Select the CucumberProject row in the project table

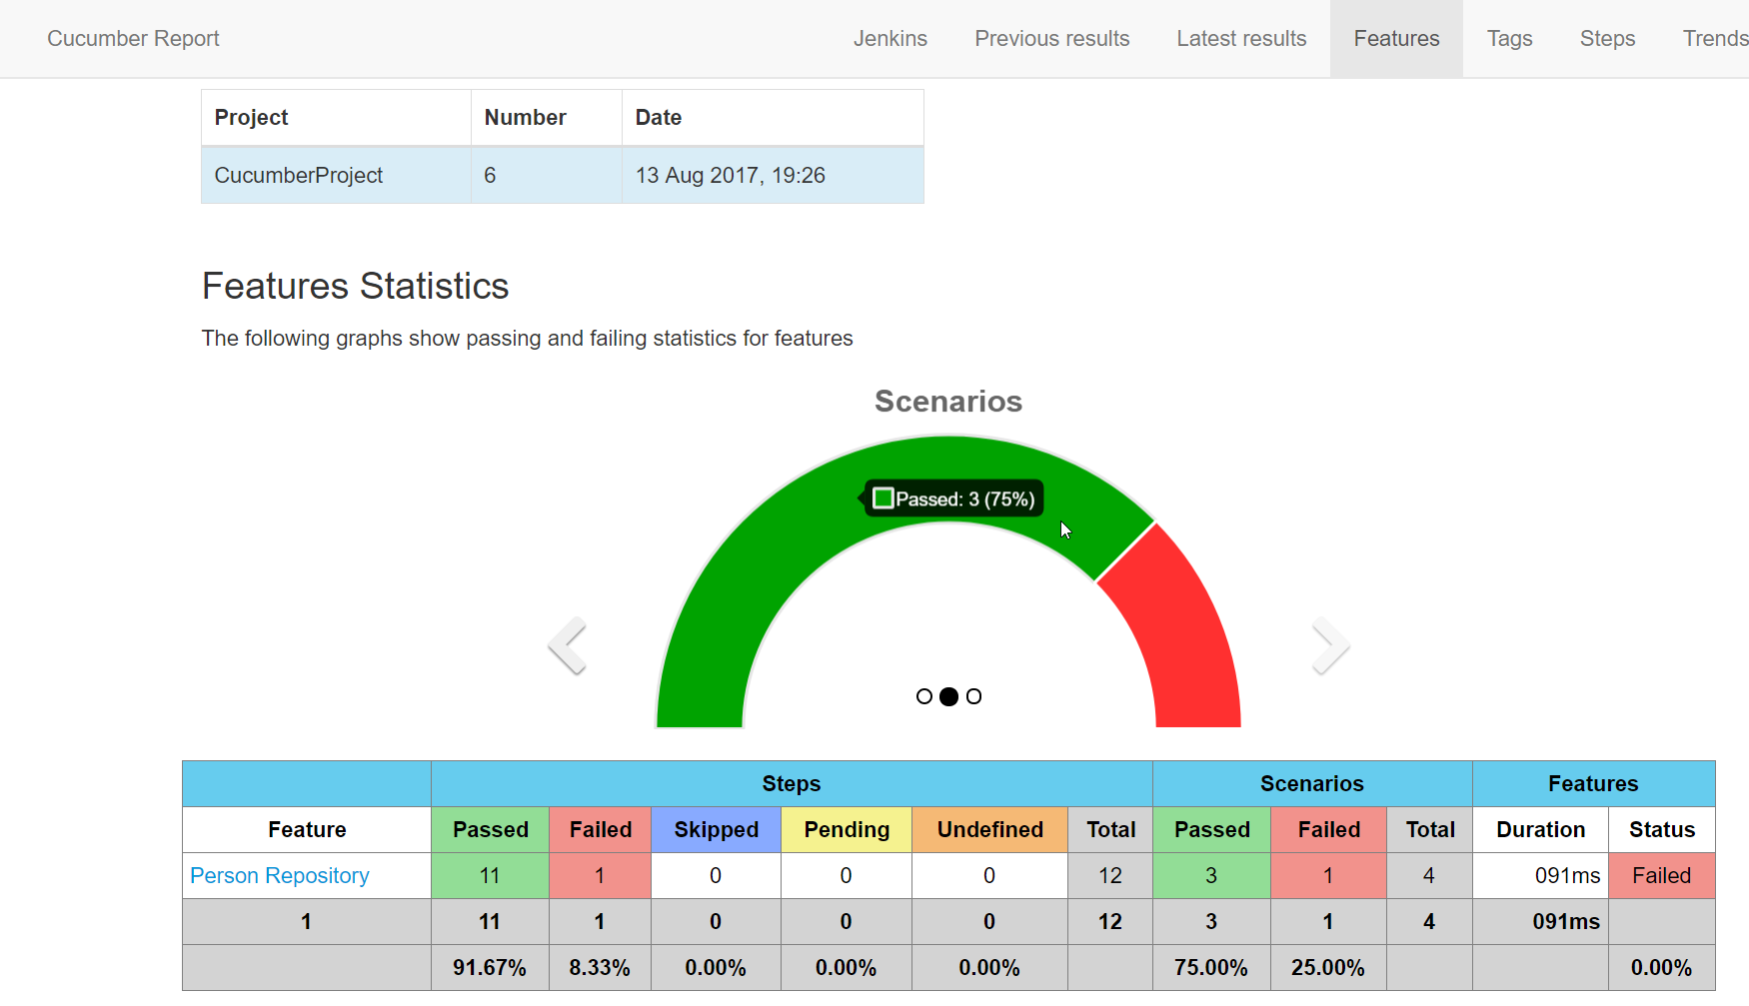298,175
